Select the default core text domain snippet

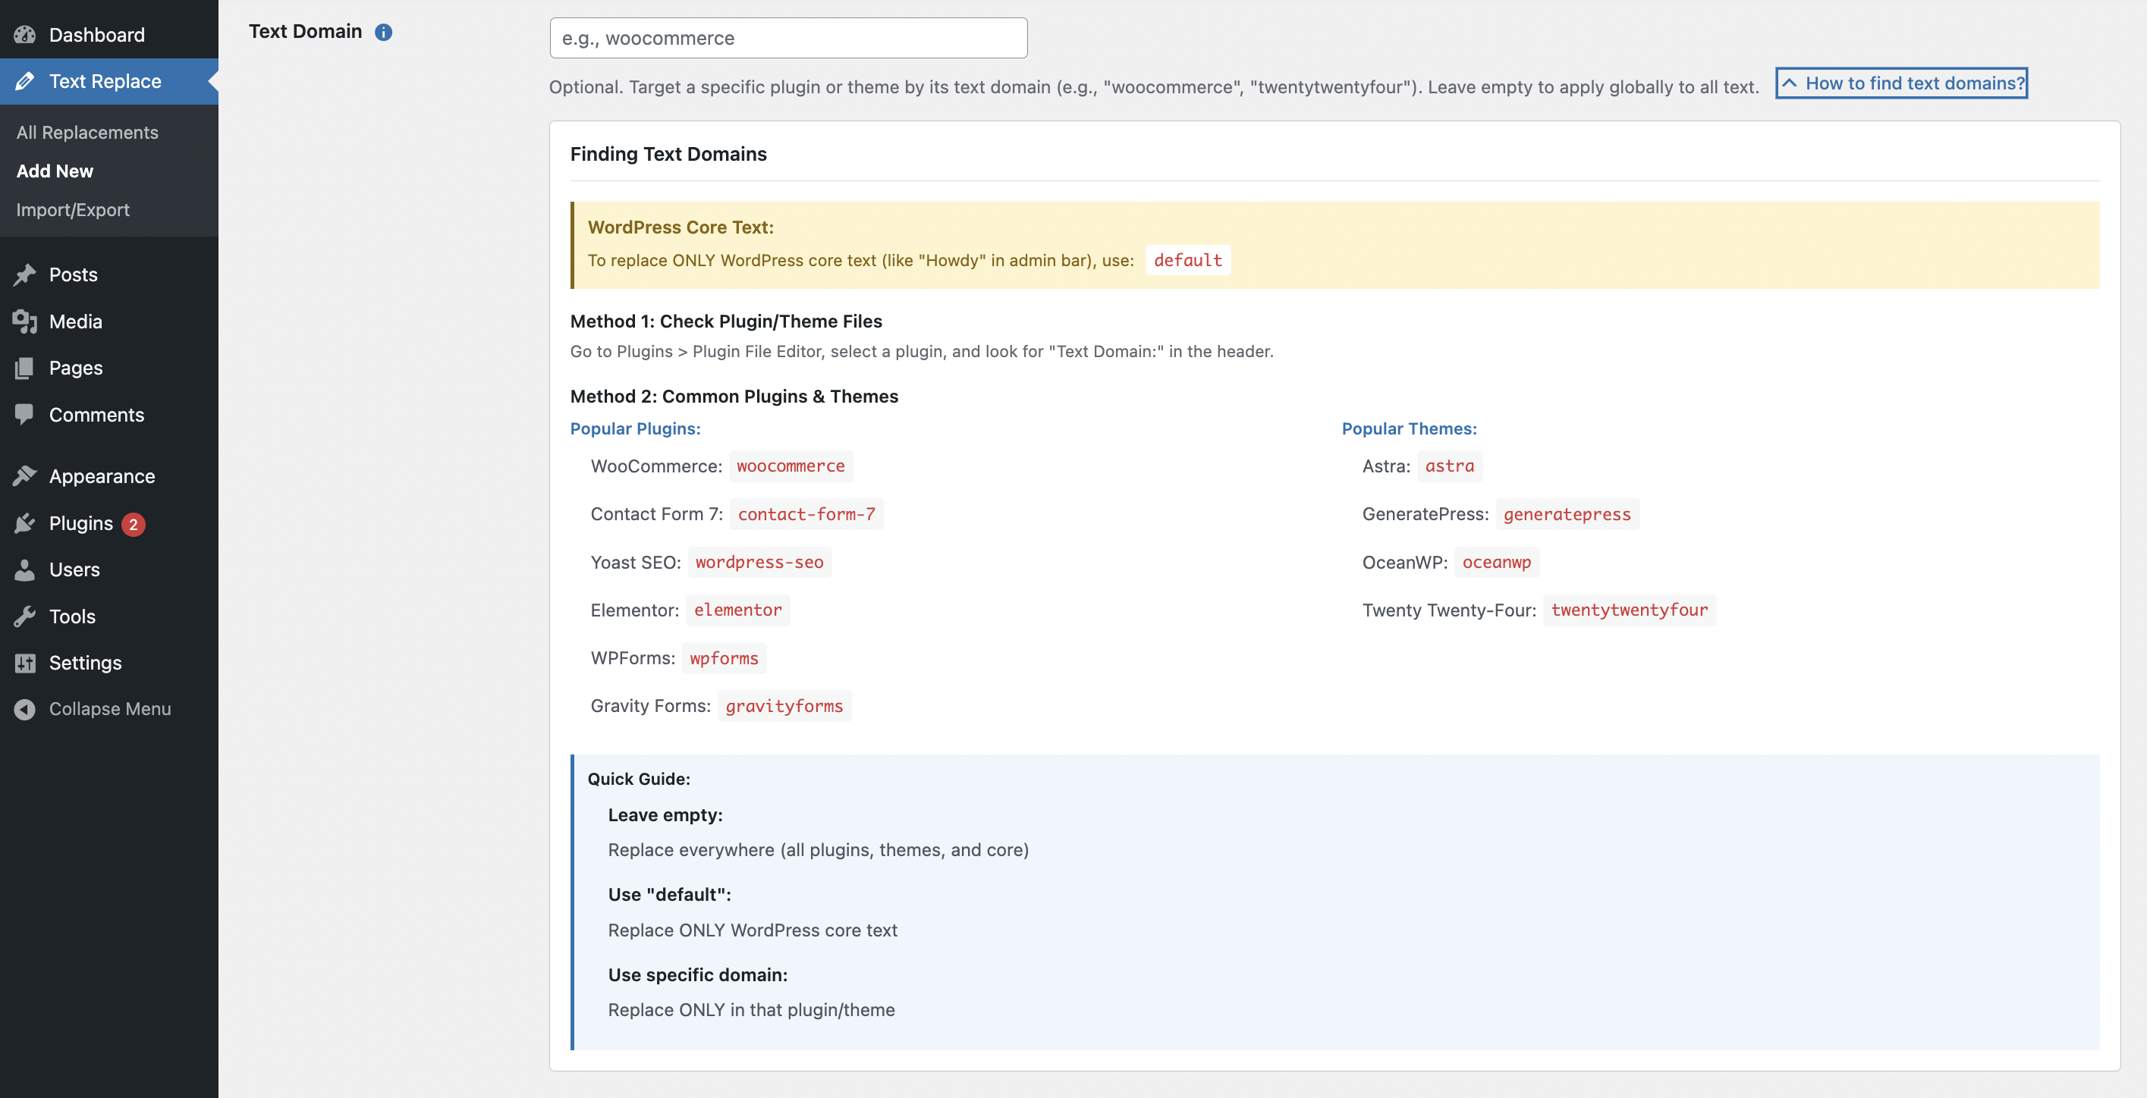click(1188, 260)
